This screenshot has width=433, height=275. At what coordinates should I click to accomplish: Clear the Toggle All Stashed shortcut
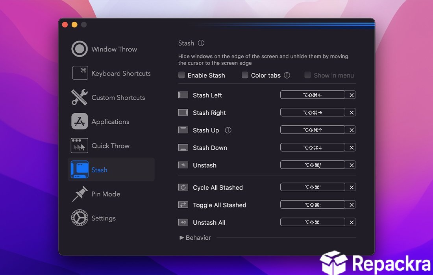point(351,205)
